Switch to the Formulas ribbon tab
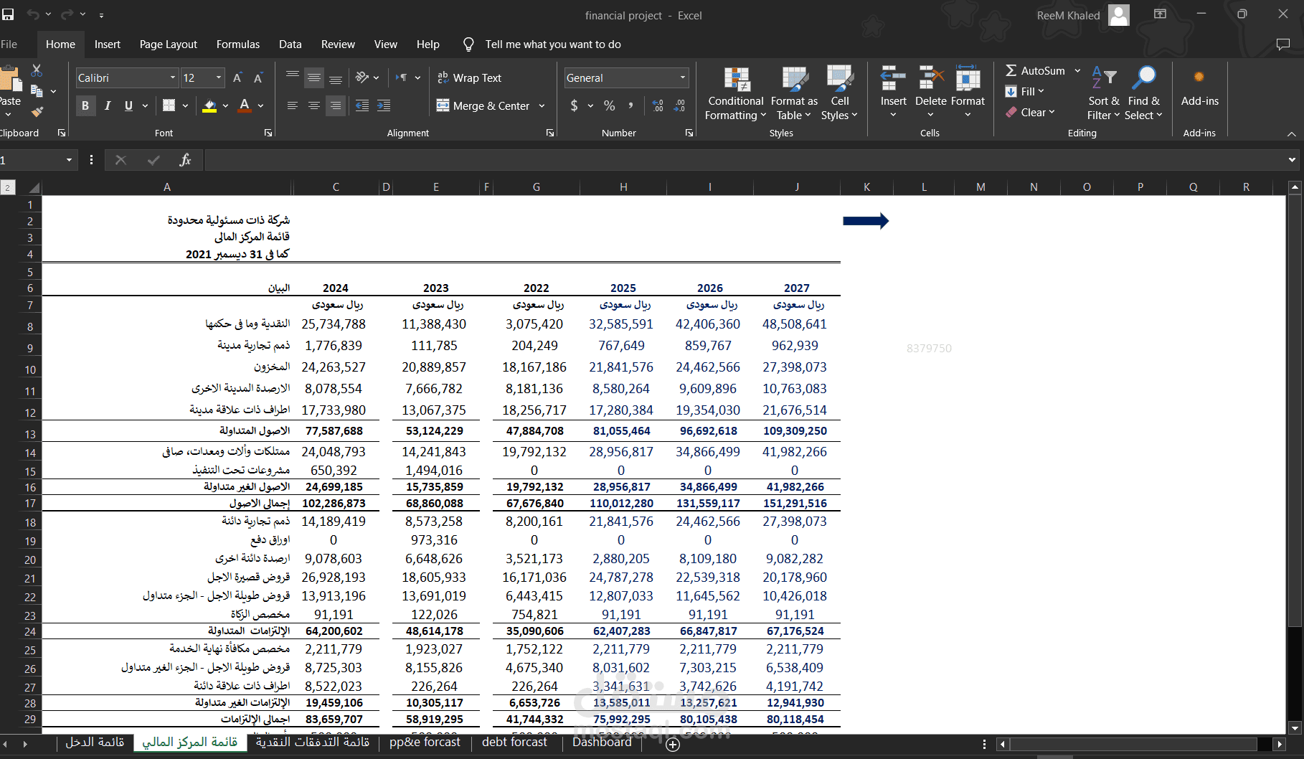Screen dimensions: 1304x759 pos(238,44)
